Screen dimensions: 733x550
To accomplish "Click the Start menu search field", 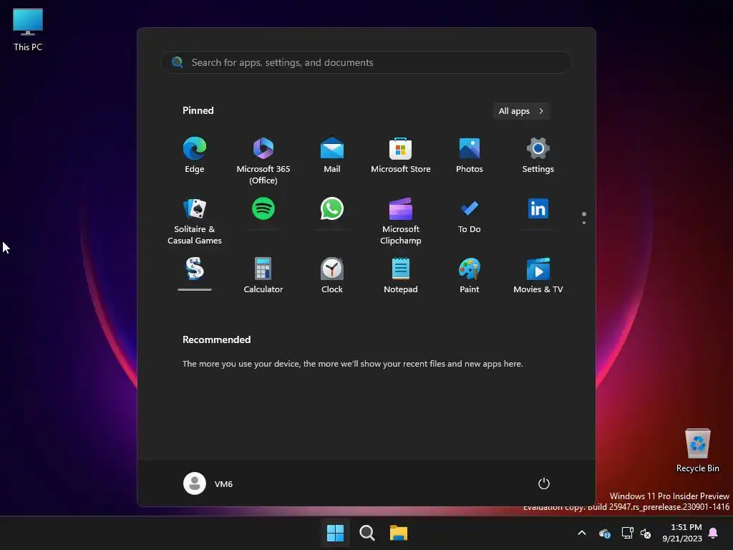I will [366, 62].
